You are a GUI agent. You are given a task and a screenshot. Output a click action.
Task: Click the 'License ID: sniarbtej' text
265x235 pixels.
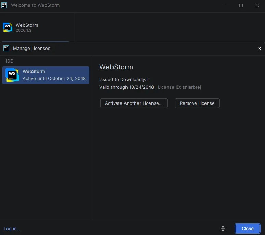179,87
